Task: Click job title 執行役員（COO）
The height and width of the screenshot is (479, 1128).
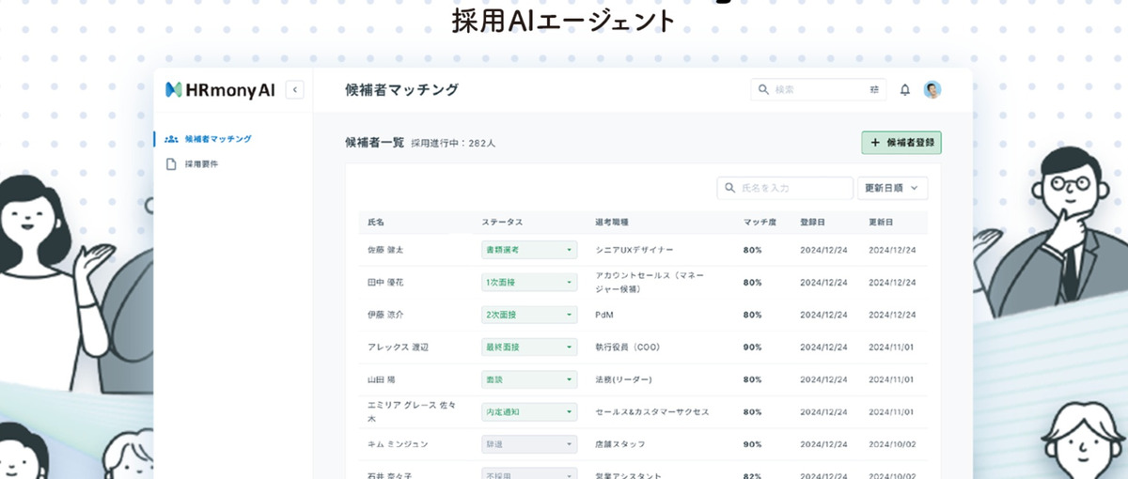Action: [628, 347]
